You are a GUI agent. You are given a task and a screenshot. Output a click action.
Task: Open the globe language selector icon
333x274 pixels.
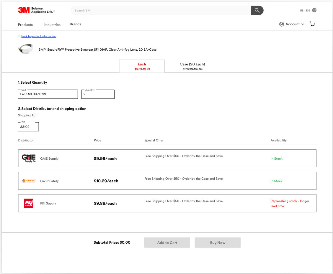tap(314, 10)
